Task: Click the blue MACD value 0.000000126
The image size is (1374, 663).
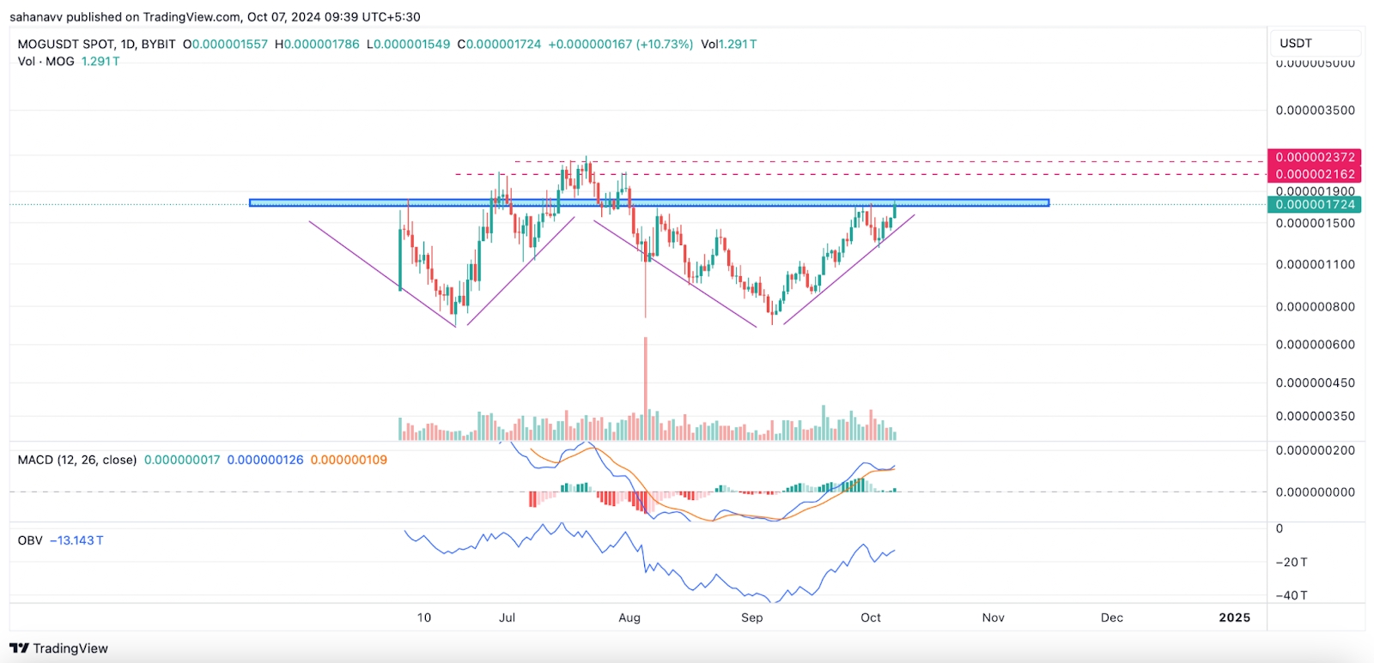Action: tap(265, 460)
